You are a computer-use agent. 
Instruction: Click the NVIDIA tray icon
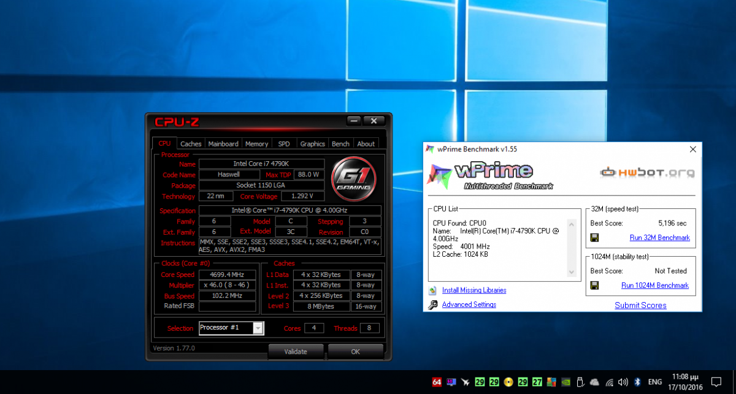565,382
